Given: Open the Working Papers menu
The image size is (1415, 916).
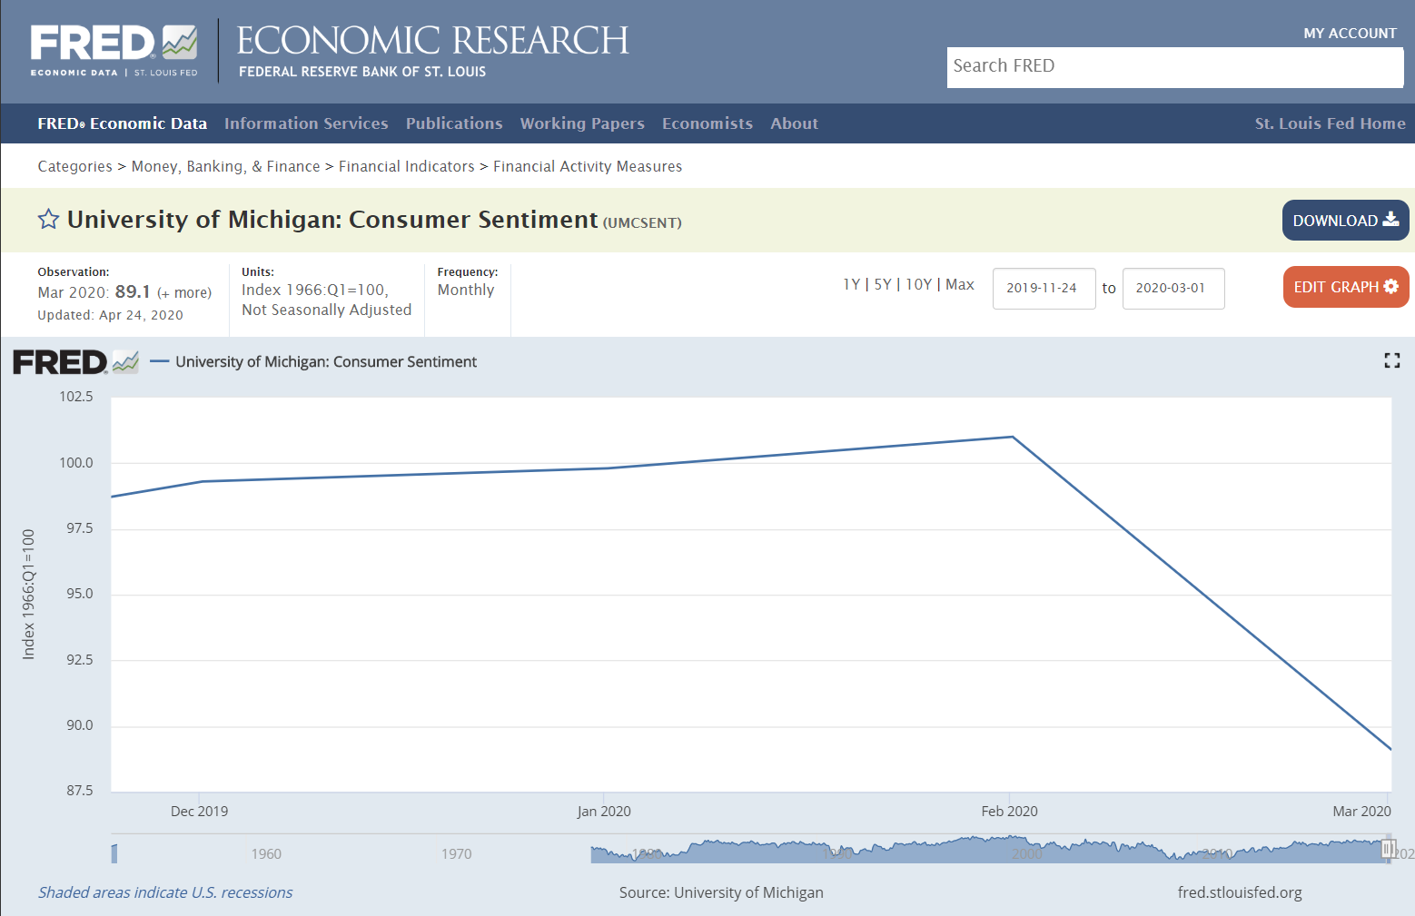Looking at the screenshot, I should (582, 123).
